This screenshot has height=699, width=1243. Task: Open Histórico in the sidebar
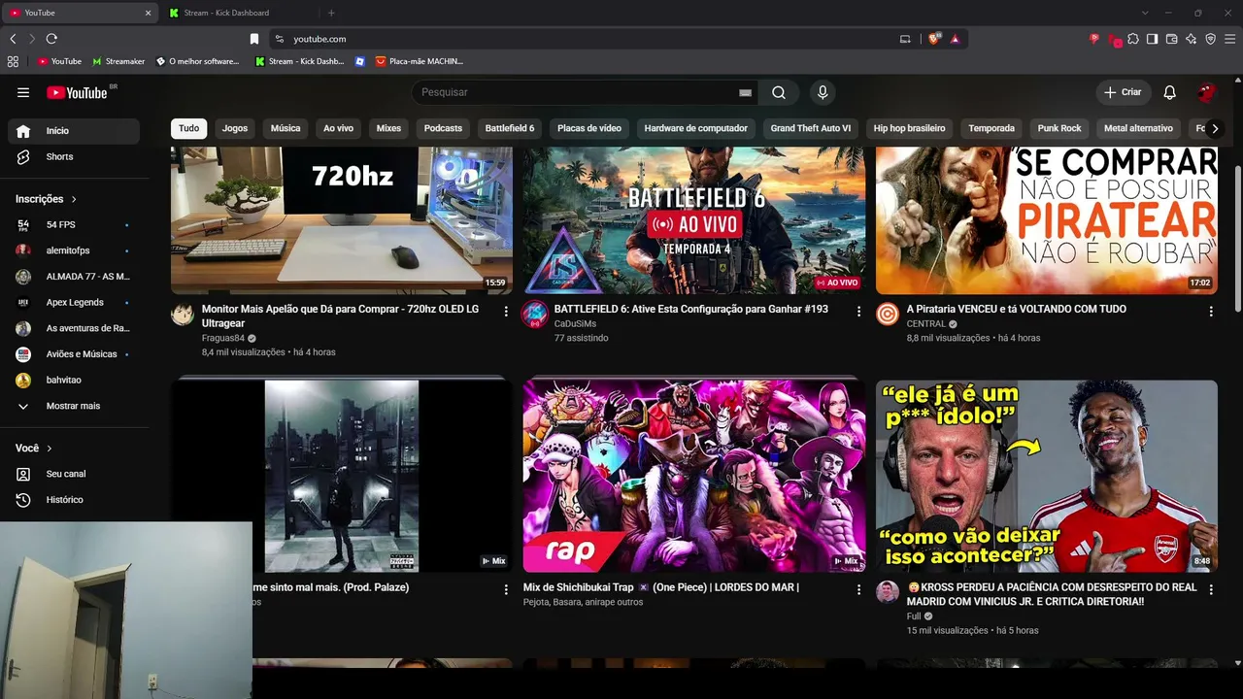click(x=74, y=500)
